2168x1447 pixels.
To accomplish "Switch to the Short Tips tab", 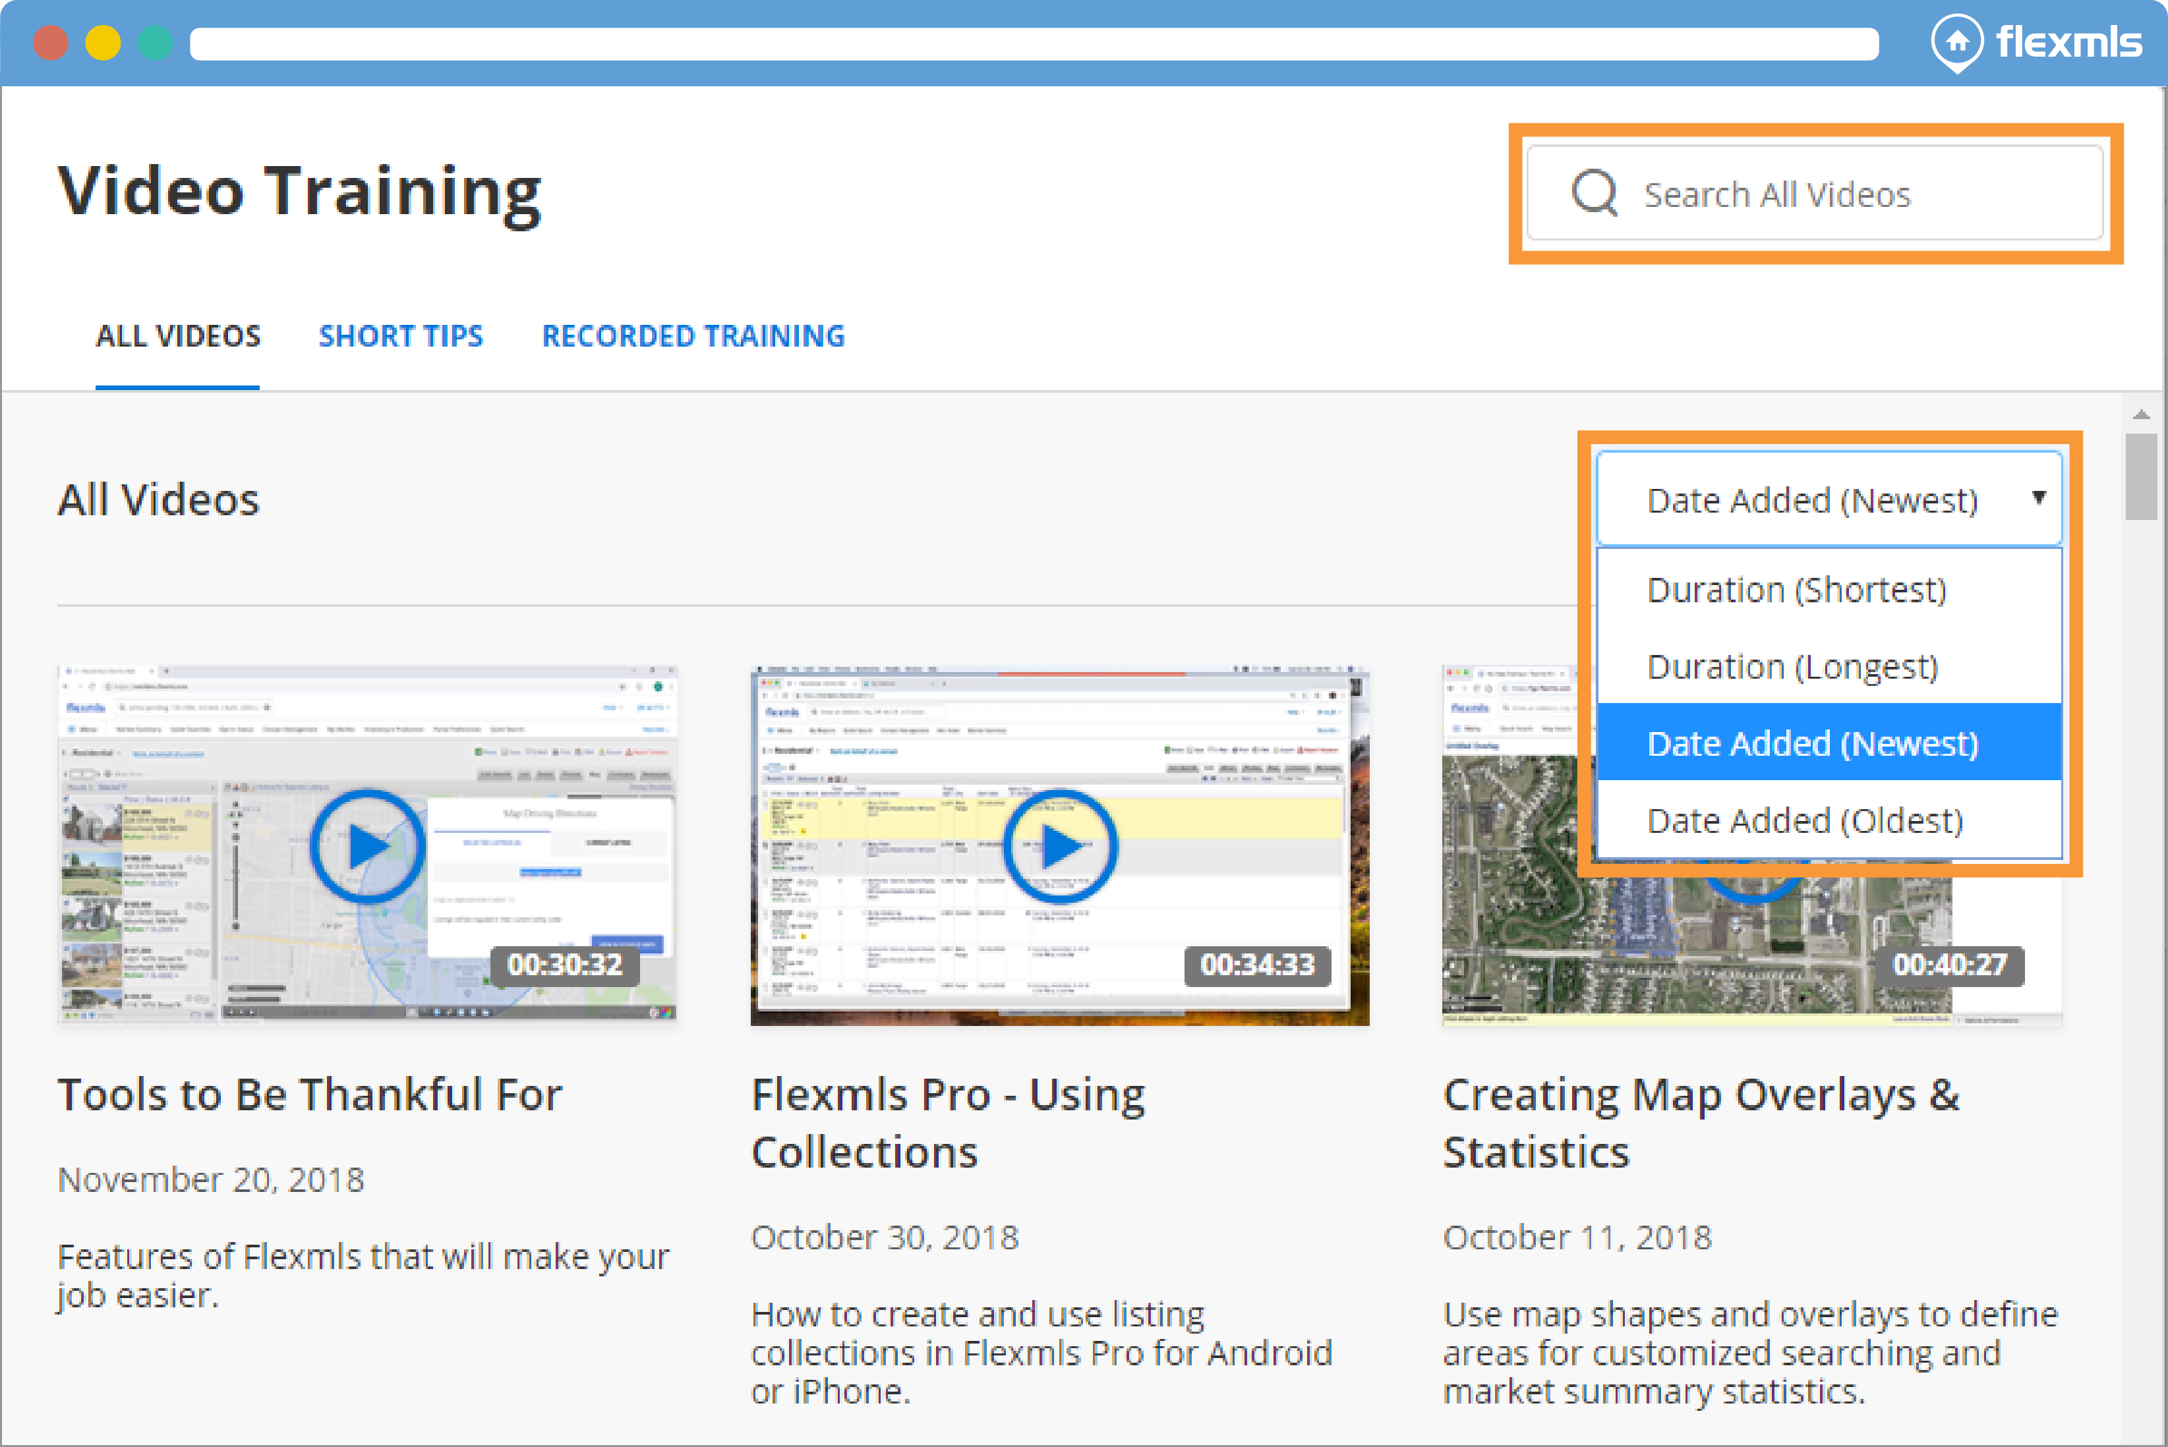I will coord(401,336).
